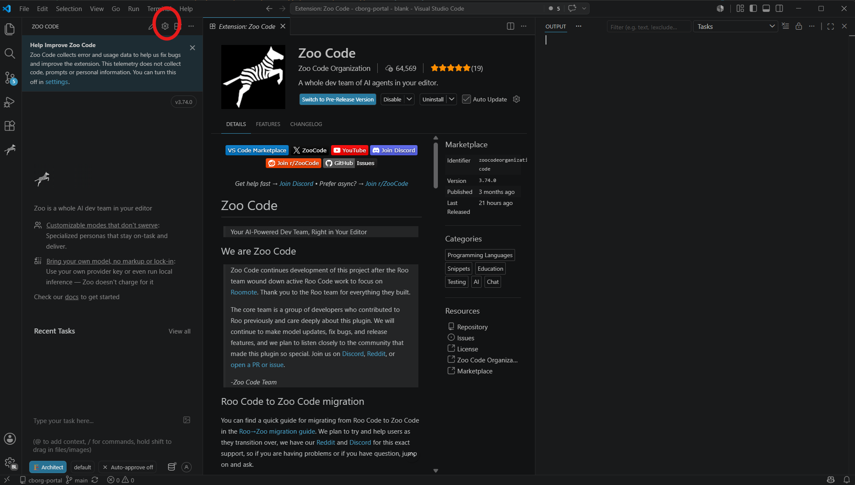Viewport: 855px width, 485px height.
Task: Toggle the primary side bar visibility
Action: [753, 8]
